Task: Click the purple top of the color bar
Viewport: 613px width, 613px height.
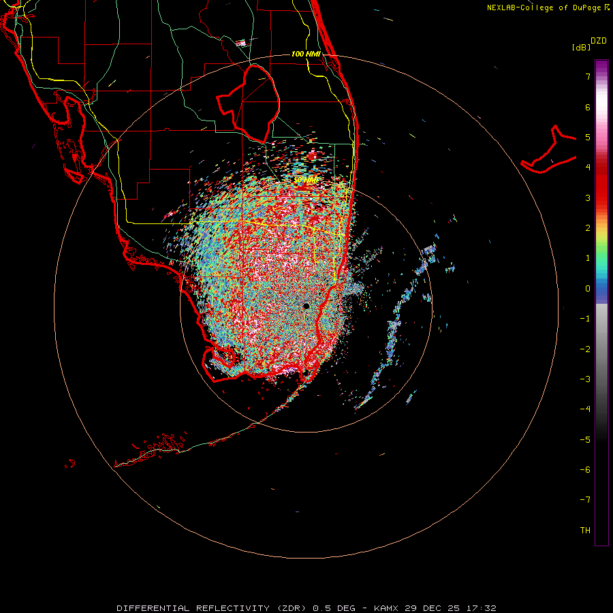Action: [x=601, y=67]
